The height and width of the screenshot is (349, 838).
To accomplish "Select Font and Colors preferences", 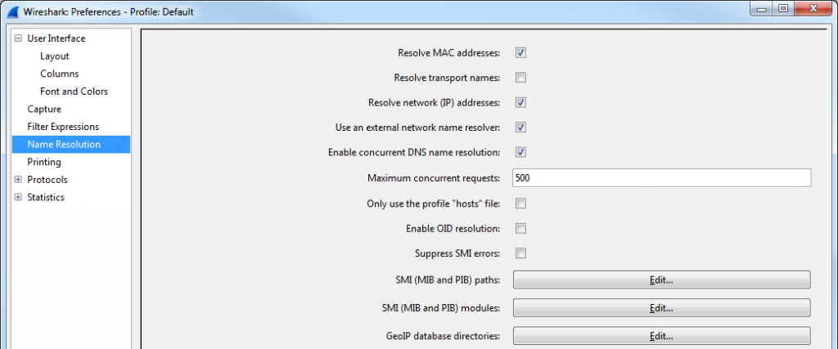I will pos(74,92).
